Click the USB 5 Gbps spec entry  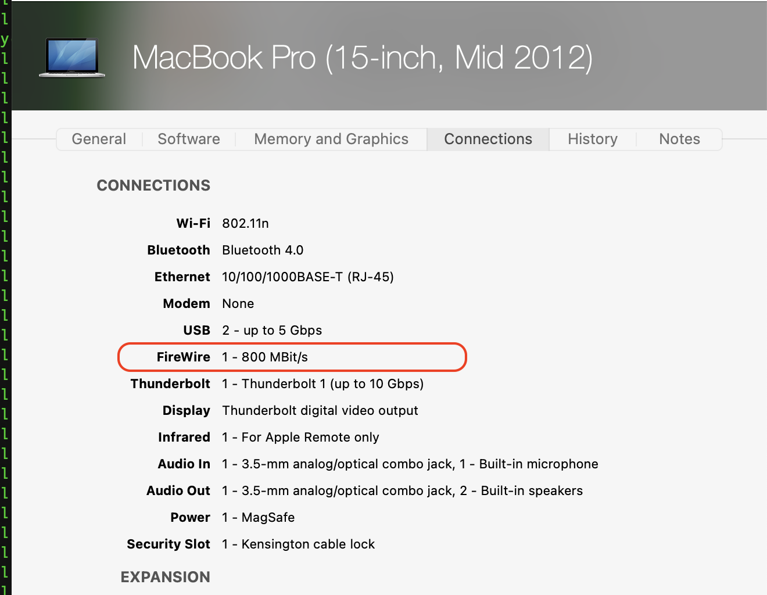pos(271,330)
